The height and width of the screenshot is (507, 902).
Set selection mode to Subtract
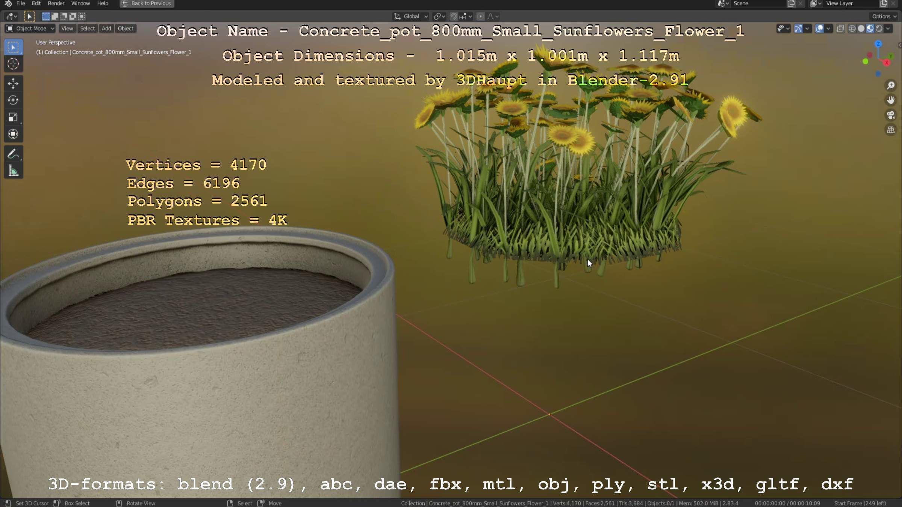[64, 16]
